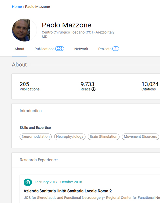160x203 pixels.
Task: Switch to the About tab
Action: 19,49
